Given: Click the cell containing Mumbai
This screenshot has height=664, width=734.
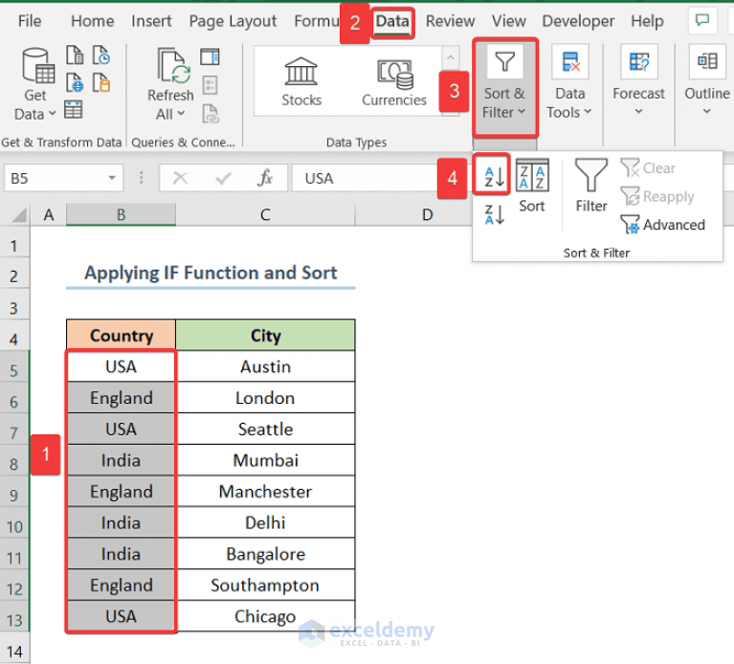Looking at the screenshot, I should tap(265, 460).
